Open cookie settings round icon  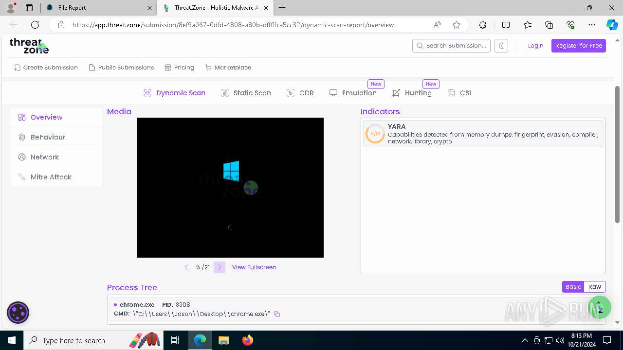18,313
